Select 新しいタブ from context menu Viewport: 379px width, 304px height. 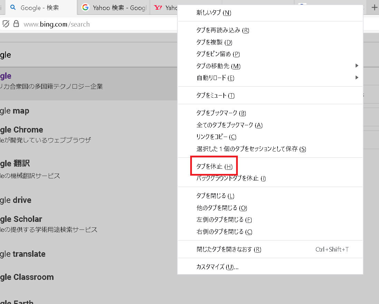214,13
